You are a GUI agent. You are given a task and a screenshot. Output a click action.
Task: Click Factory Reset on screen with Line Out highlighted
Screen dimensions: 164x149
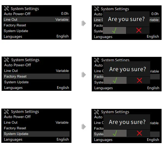click(x=15, y=25)
